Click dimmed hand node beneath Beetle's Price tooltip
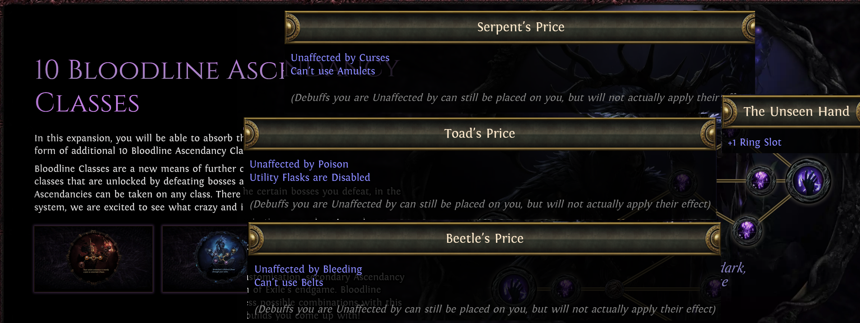This screenshot has height=323, width=860. coord(514,288)
